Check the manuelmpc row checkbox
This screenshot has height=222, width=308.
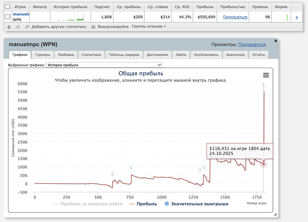point(7,17)
